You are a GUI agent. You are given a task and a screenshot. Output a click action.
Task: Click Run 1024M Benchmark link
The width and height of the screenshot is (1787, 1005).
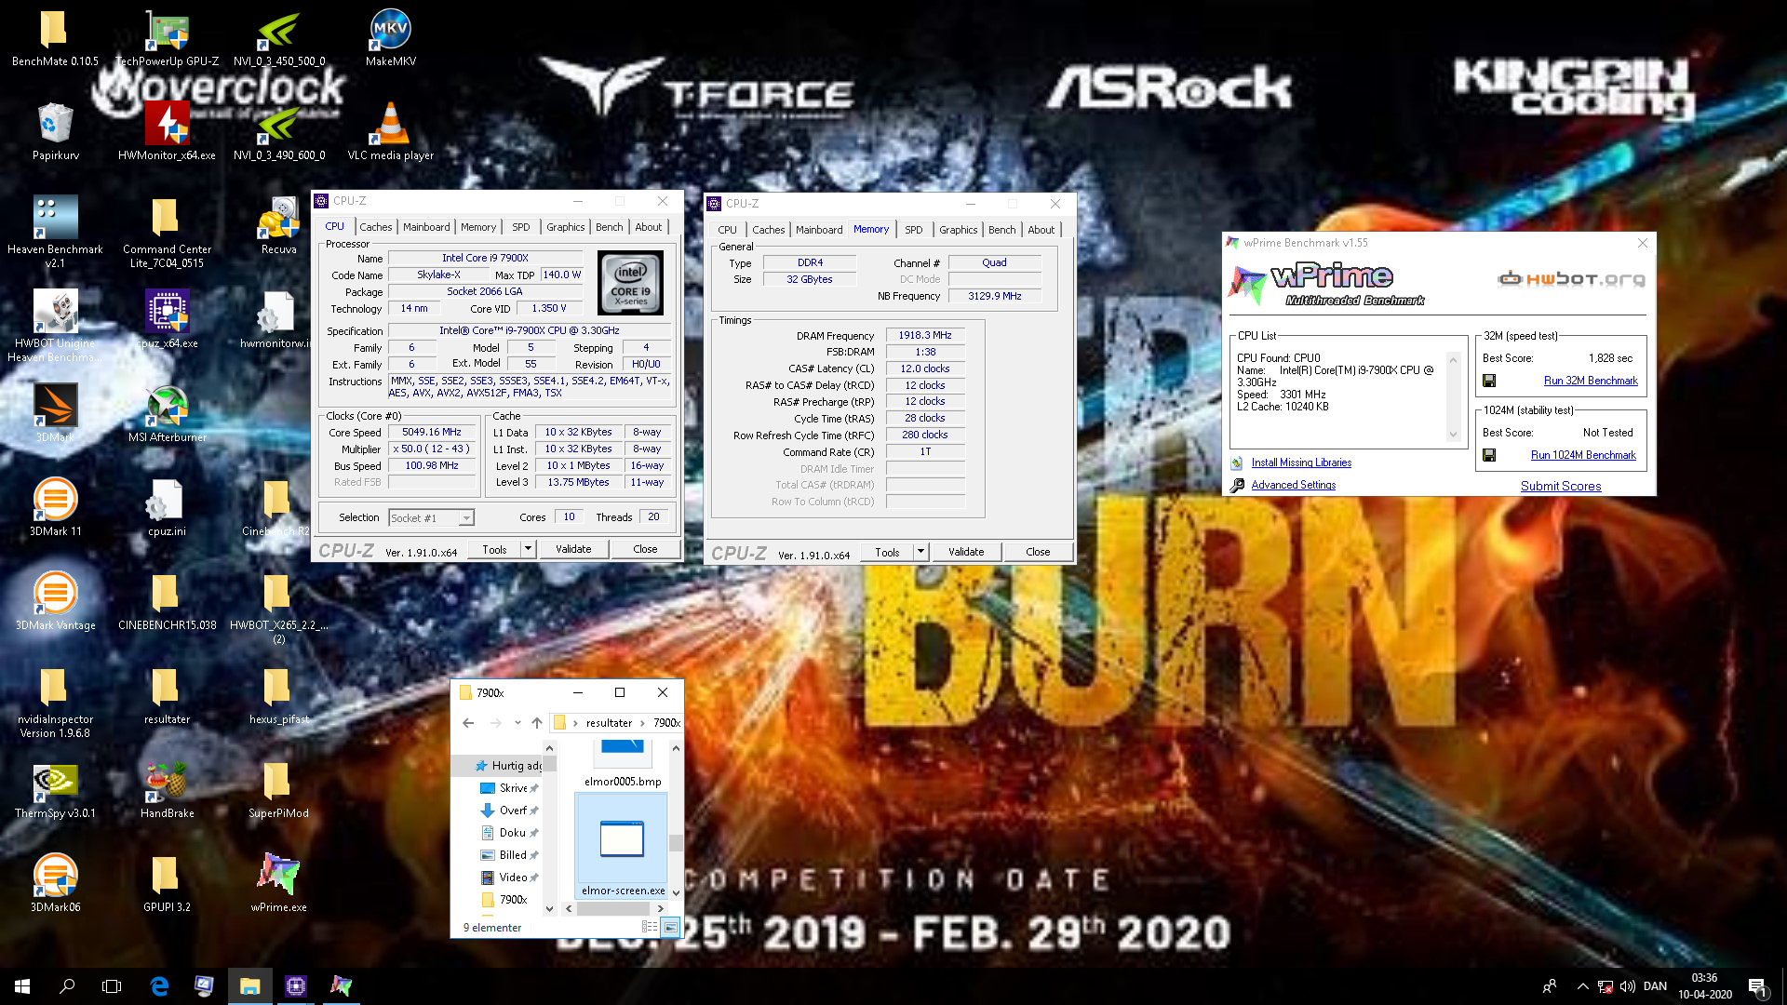[x=1583, y=455]
